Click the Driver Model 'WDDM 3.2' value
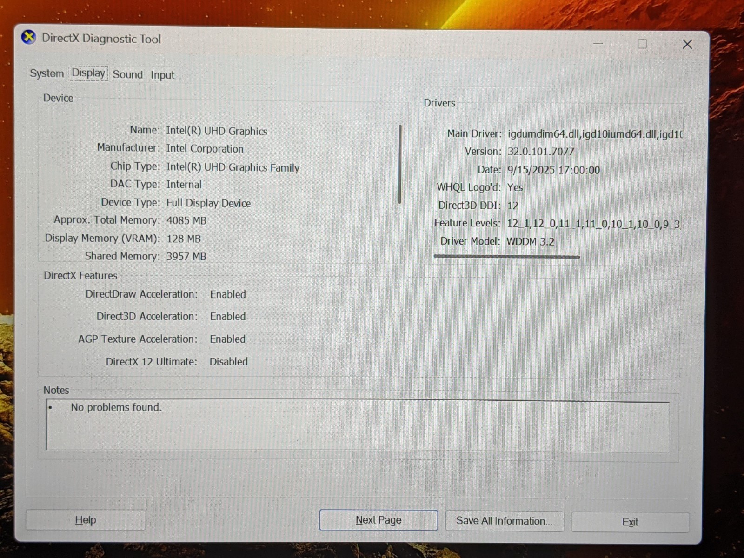744x558 pixels. pyautogui.click(x=530, y=241)
